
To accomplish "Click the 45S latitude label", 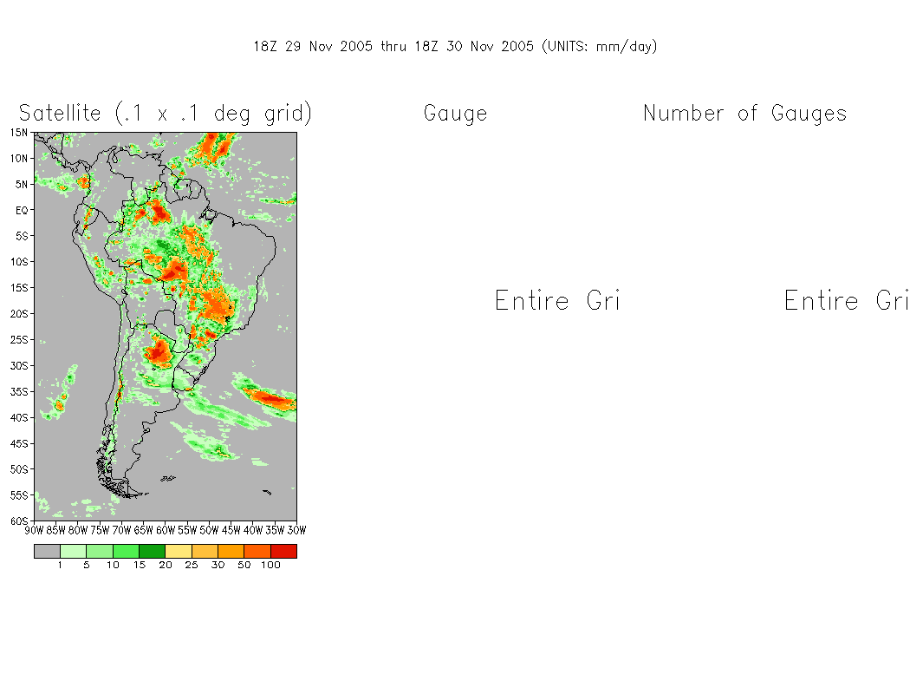I will [x=18, y=443].
